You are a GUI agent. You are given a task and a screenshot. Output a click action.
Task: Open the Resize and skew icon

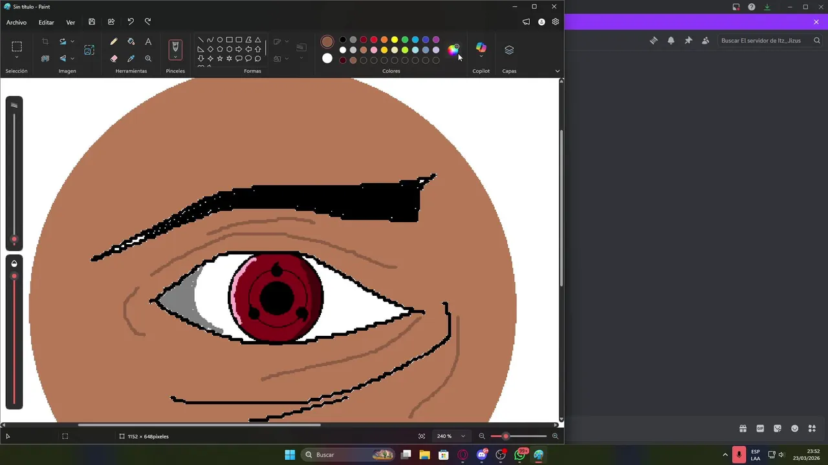tap(89, 50)
